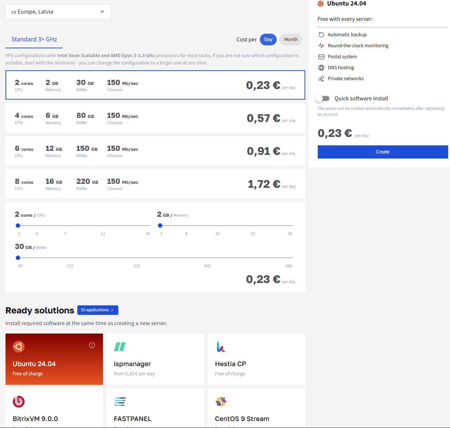Click the 0,91 € per day price
Image resolution: width=450 pixels, height=428 pixels.
point(271,151)
